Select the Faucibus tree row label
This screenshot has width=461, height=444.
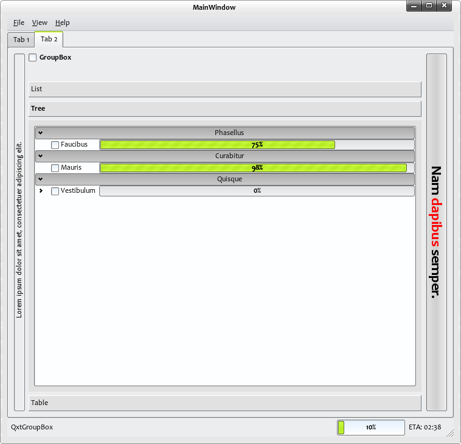(x=74, y=144)
